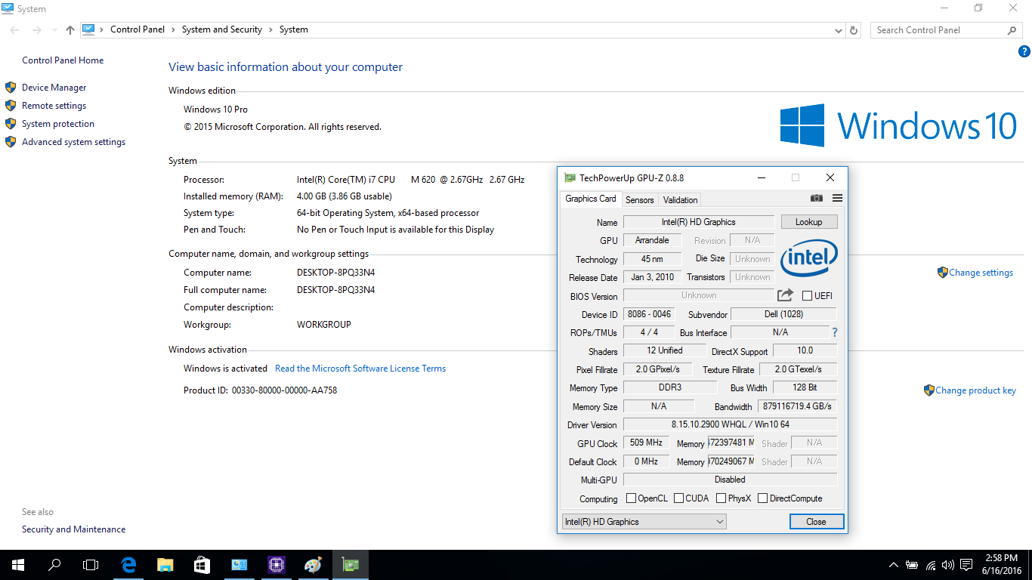This screenshot has height=580, width=1032.
Task: Tick the OpenCL checkbox
Action: tap(632, 498)
